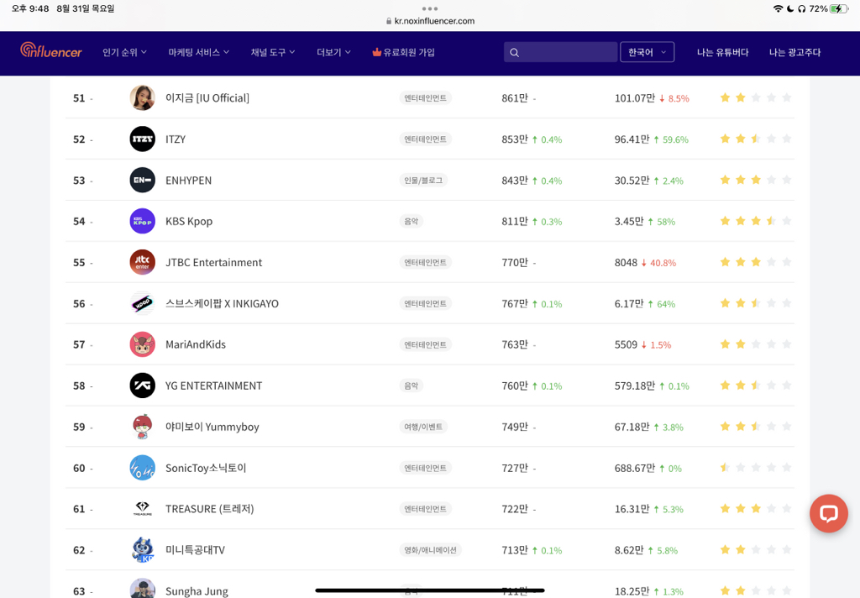
Task: Open IU Official channel avatar
Action: (x=142, y=97)
